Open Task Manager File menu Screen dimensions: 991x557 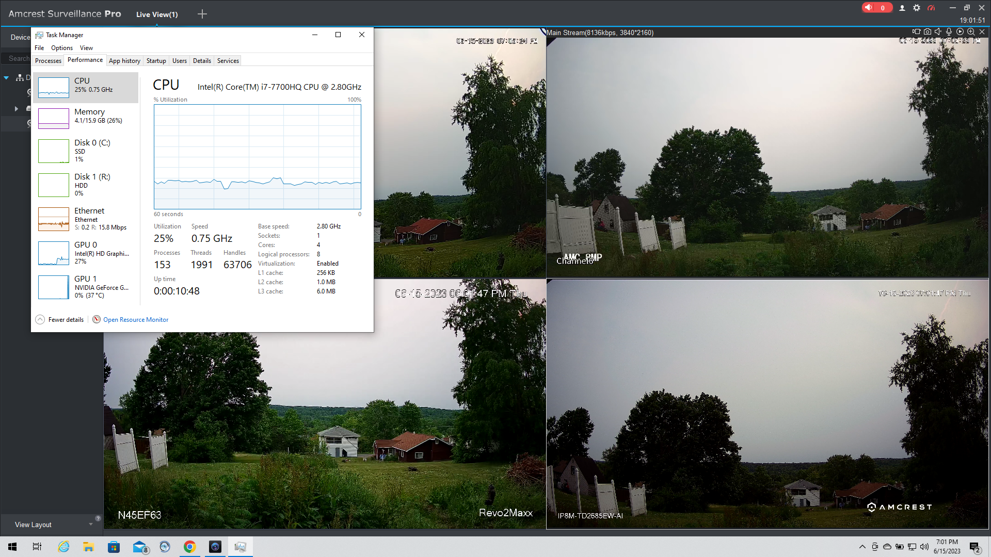point(39,48)
